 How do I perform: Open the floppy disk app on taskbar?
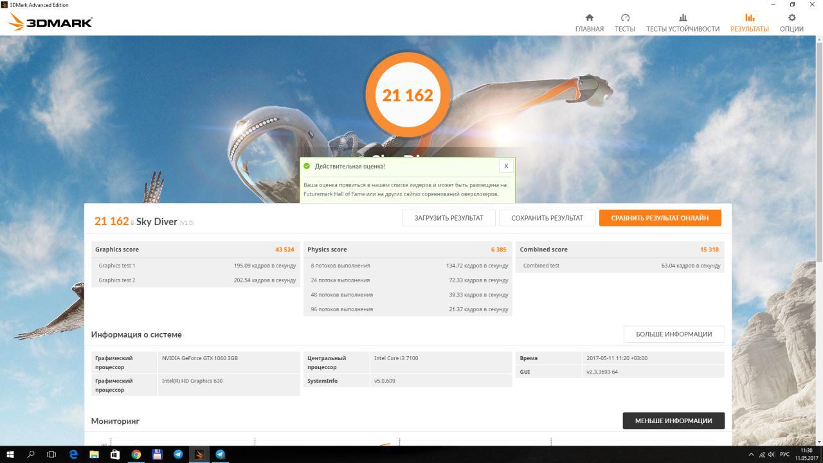pyautogui.click(x=157, y=454)
